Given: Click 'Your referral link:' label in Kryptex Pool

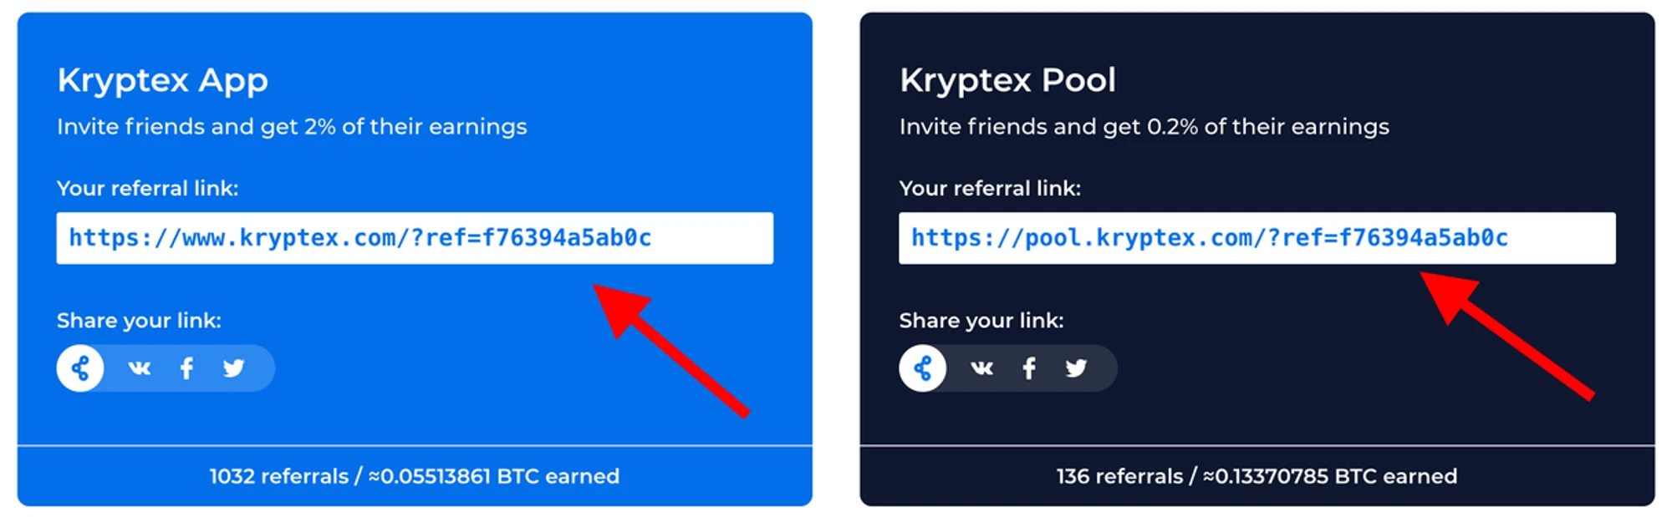Looking at the screenshot, I should 990,189.
